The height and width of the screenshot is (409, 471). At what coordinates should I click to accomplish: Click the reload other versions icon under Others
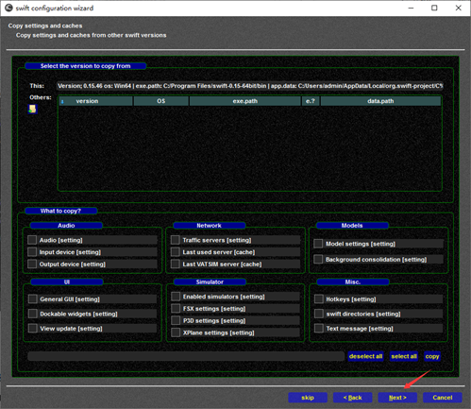click(32, 109)
